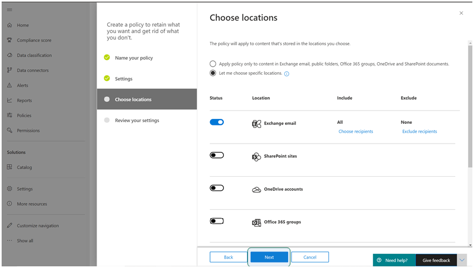Select the Choose locations step
Image resolution: width=474 pixels, height=268 pixels.
[x=147, y=99]
